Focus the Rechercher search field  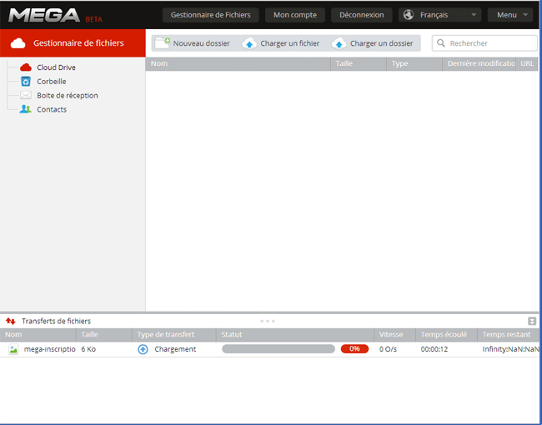click(484, 43)
